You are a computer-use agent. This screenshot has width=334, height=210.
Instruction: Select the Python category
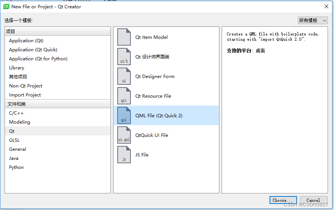click(58, 167)
